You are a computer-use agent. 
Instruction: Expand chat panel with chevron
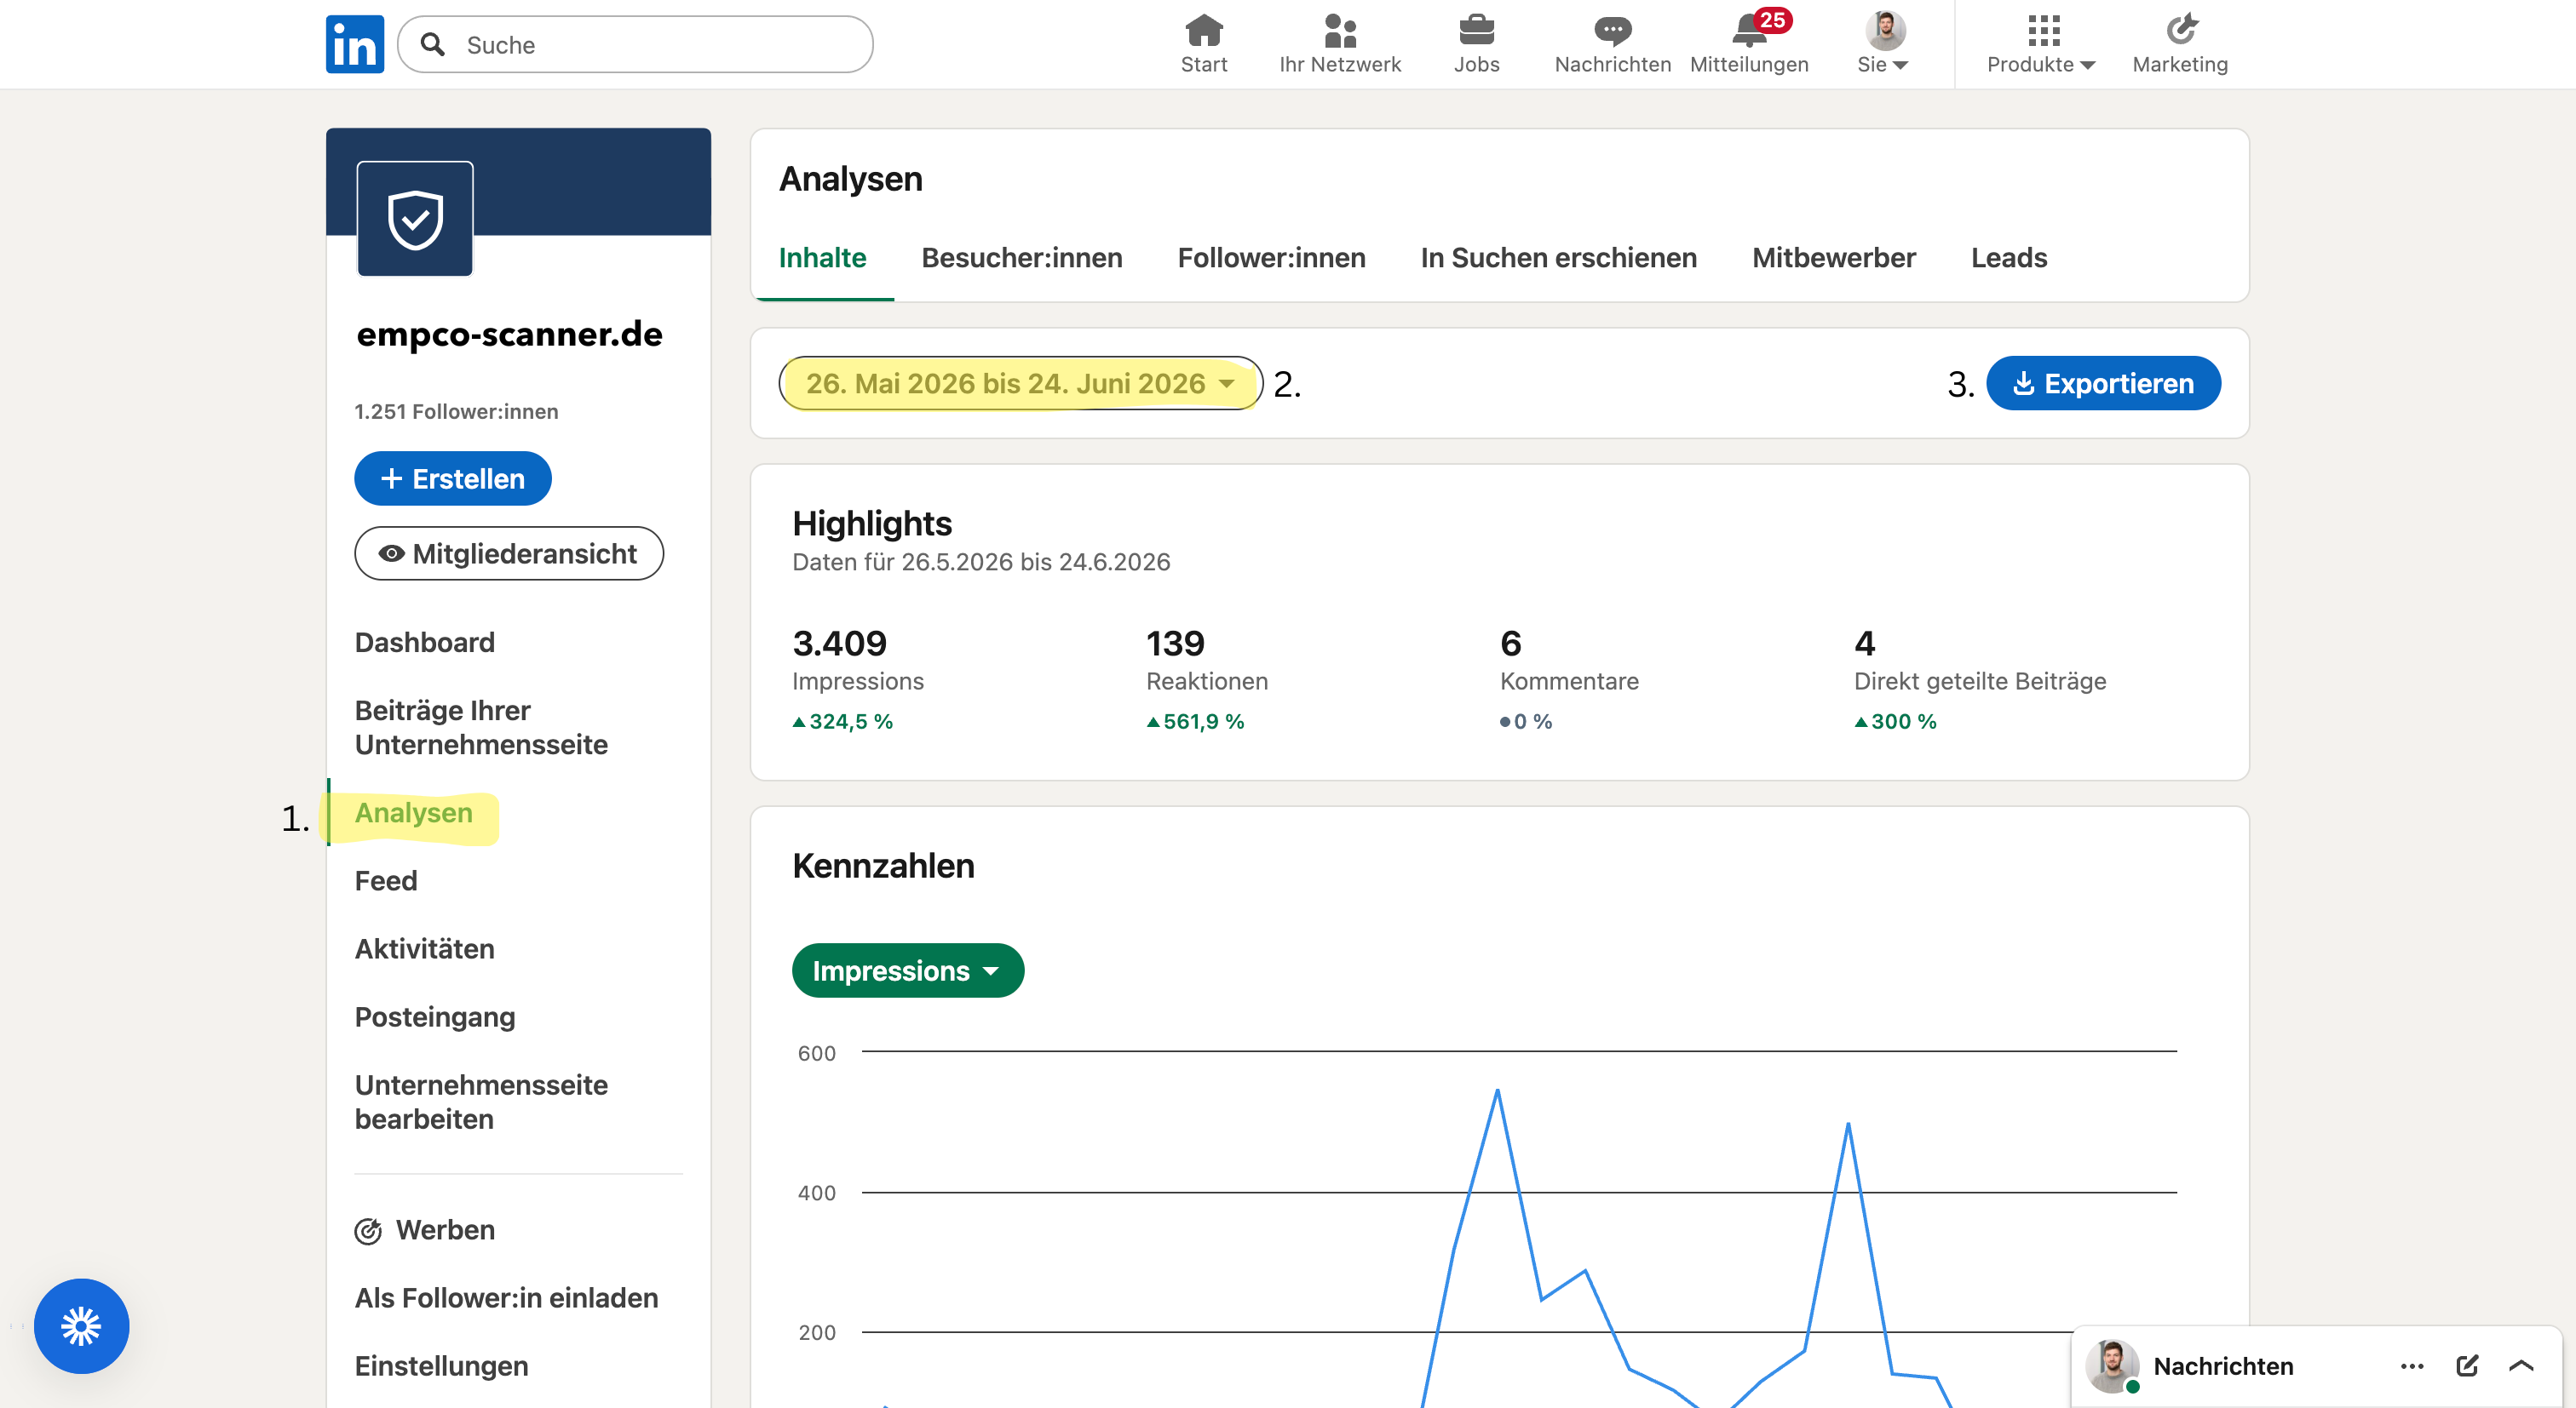2521,1366
